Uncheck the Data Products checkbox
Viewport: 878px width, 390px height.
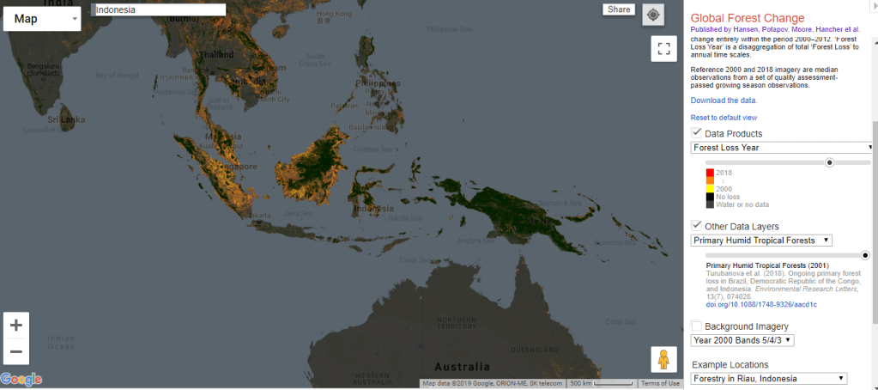[697, 133]
